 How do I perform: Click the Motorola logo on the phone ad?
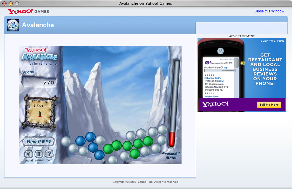tap(220, 51)
